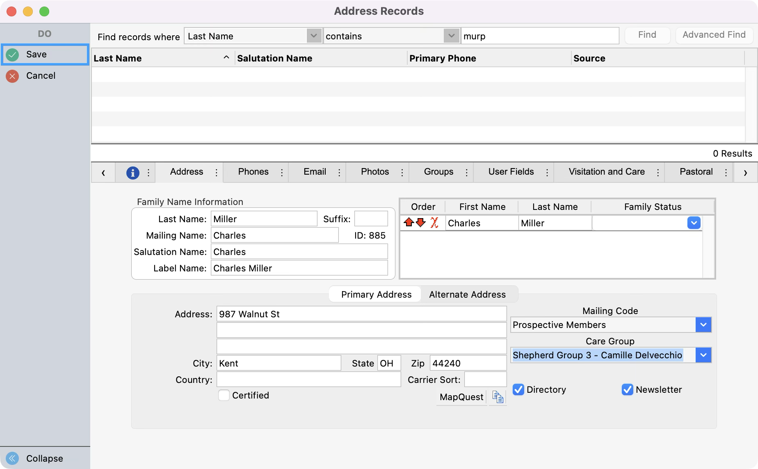Open options dots next to Groups tab
758x469 pixels.
pyautogui.click(x=466, y=173)
